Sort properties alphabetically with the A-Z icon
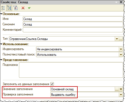Image resolution: width=125 pixels, height=102 pixels. [x=3, y=8]
